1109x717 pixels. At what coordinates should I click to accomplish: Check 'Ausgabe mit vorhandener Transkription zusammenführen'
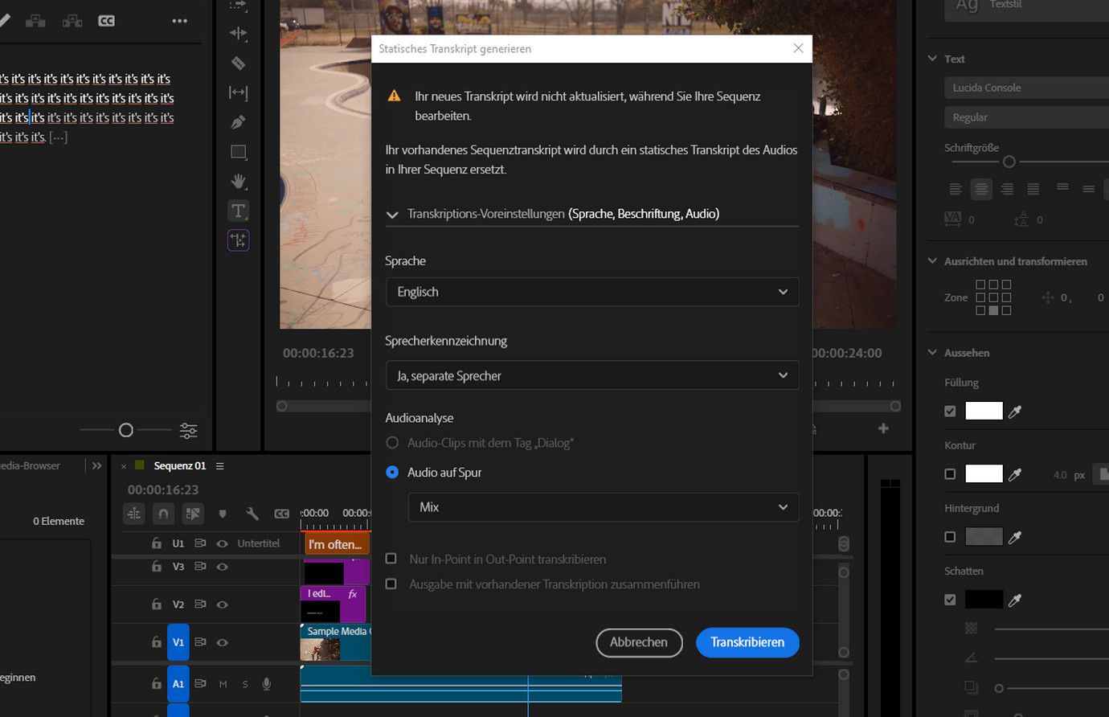pos(391,584)
